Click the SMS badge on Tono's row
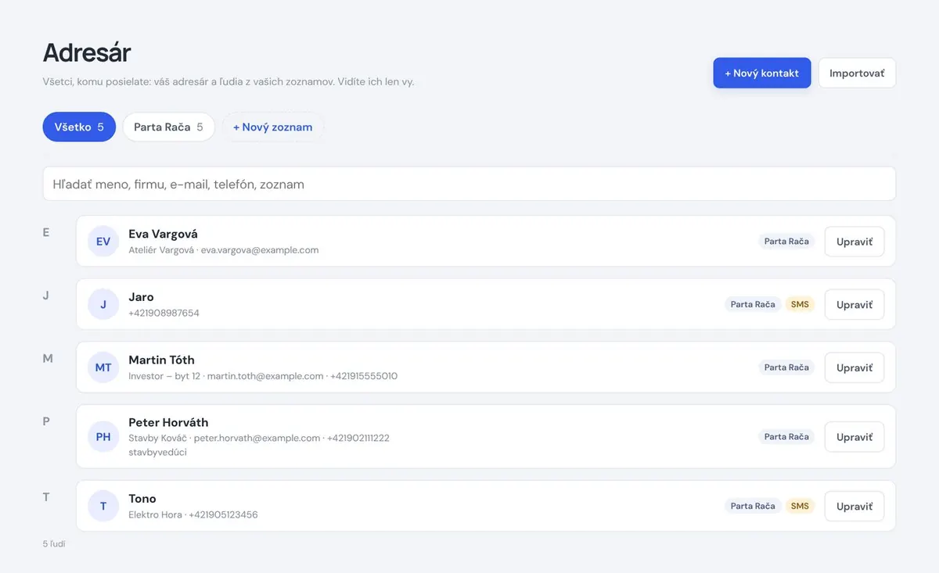The width and height of the screenshot is (939, 573). tap(800, 507)
